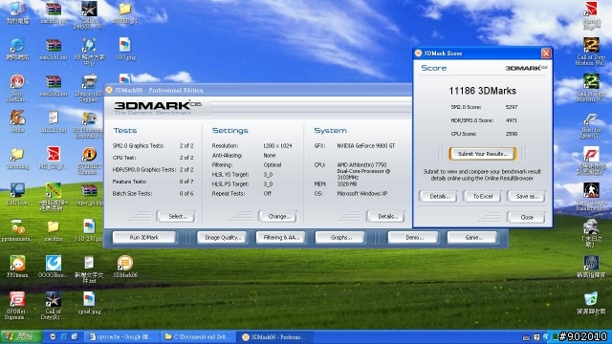Launch Internet Explorer from the quick launch bar

pyautogui.click(x=64, y=337)
